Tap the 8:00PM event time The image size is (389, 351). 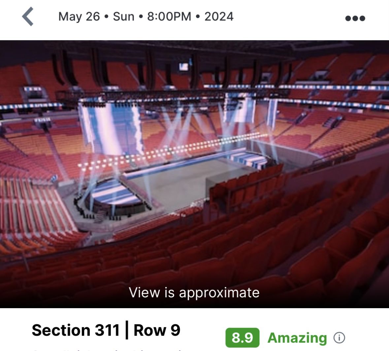tap(169, 16)
